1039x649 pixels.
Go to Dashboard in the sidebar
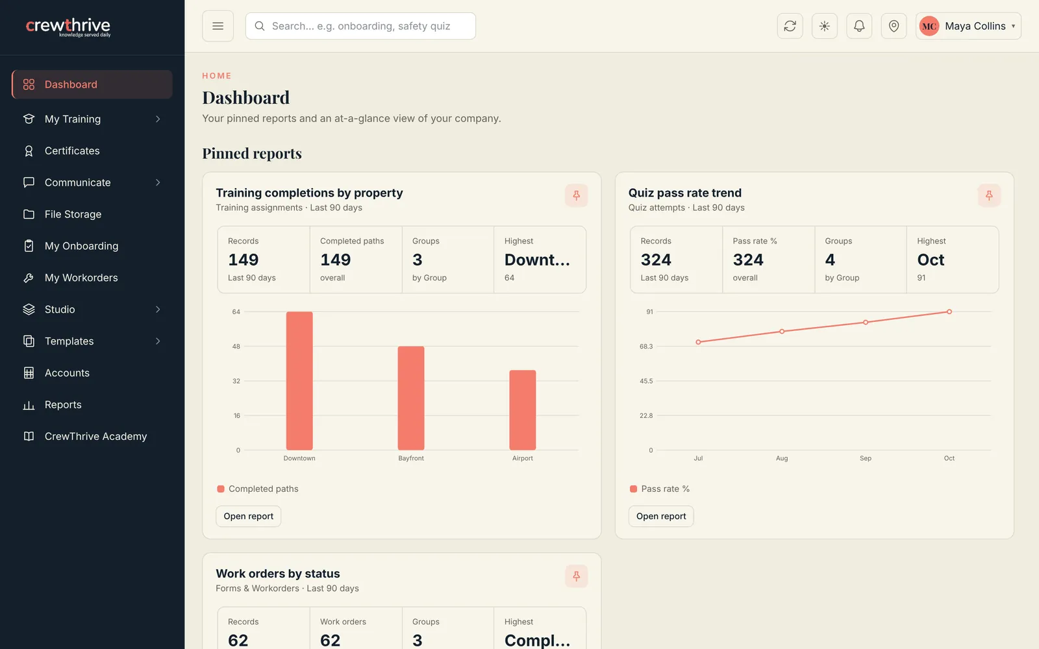(92, 84)
